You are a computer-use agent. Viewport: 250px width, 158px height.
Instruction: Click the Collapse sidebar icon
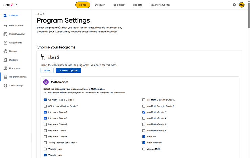click(x=5, y=15)
